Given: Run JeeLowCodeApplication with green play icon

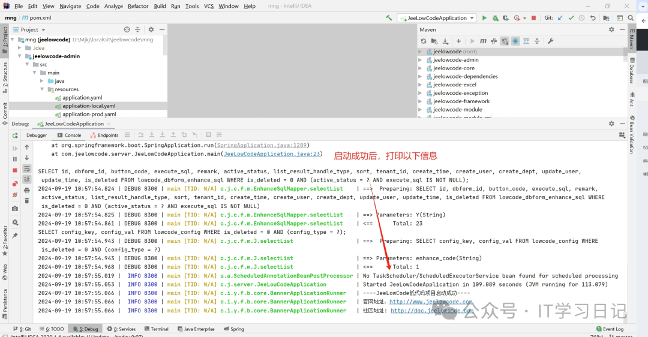Looking at the screenshot, I should tap(484, 18).
